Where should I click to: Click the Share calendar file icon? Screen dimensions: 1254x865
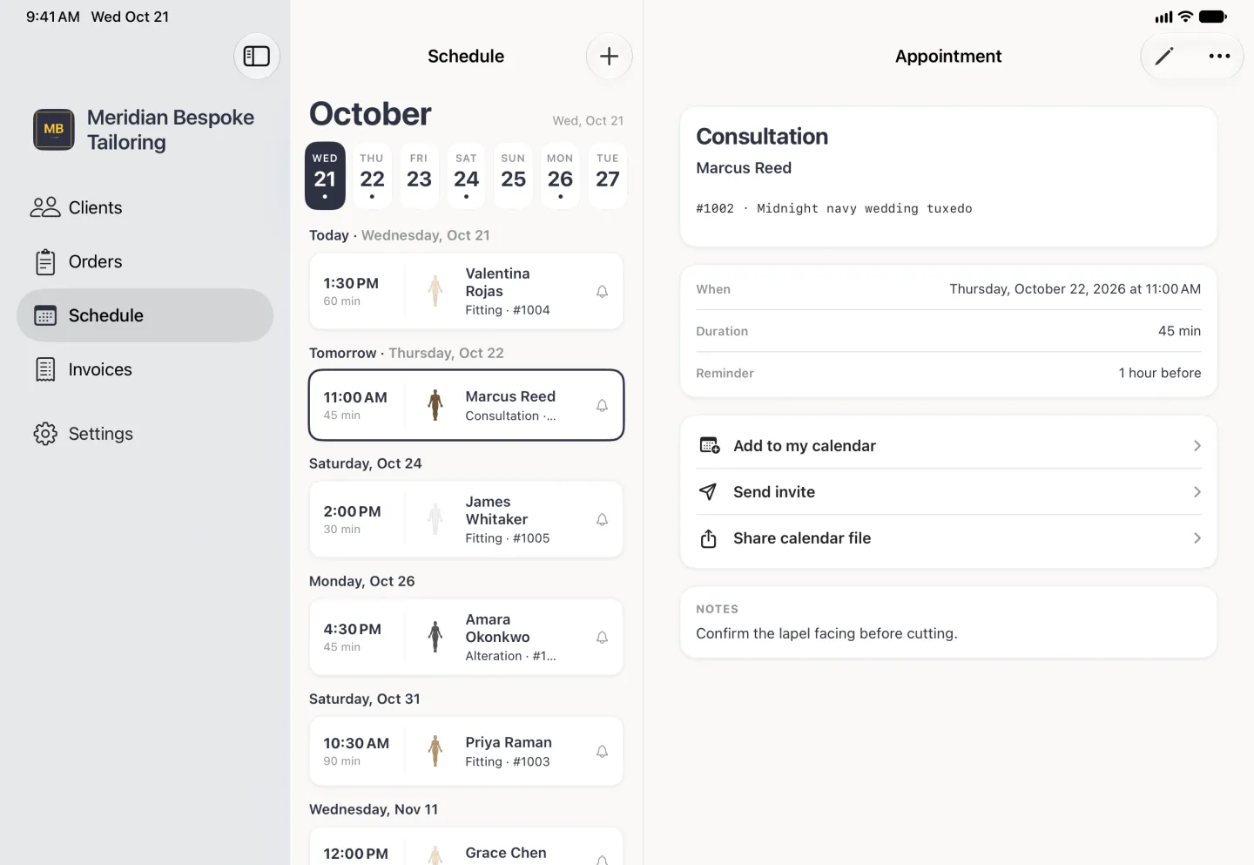tap(708, 538)
